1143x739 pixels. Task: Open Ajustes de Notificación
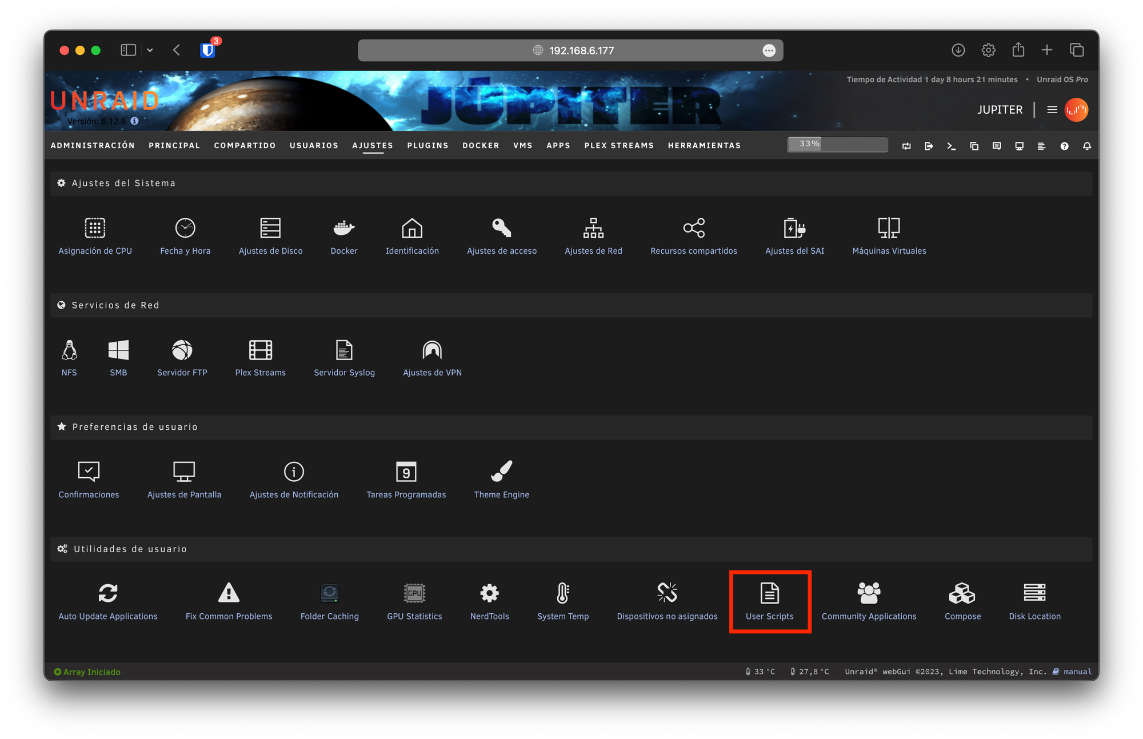pos(294,480)
